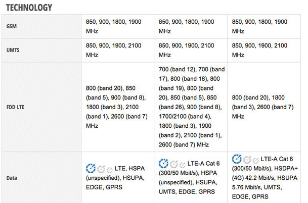This screenshot has height=203, width=308.
Task: Click the UMTS bands cell in the last device column
Action: (266, 50)
